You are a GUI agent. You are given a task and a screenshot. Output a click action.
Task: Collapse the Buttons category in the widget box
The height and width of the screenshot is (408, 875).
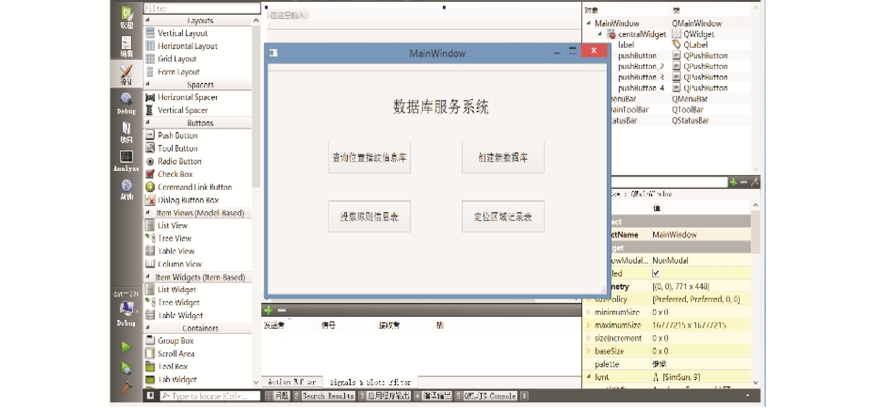point(148,123)
